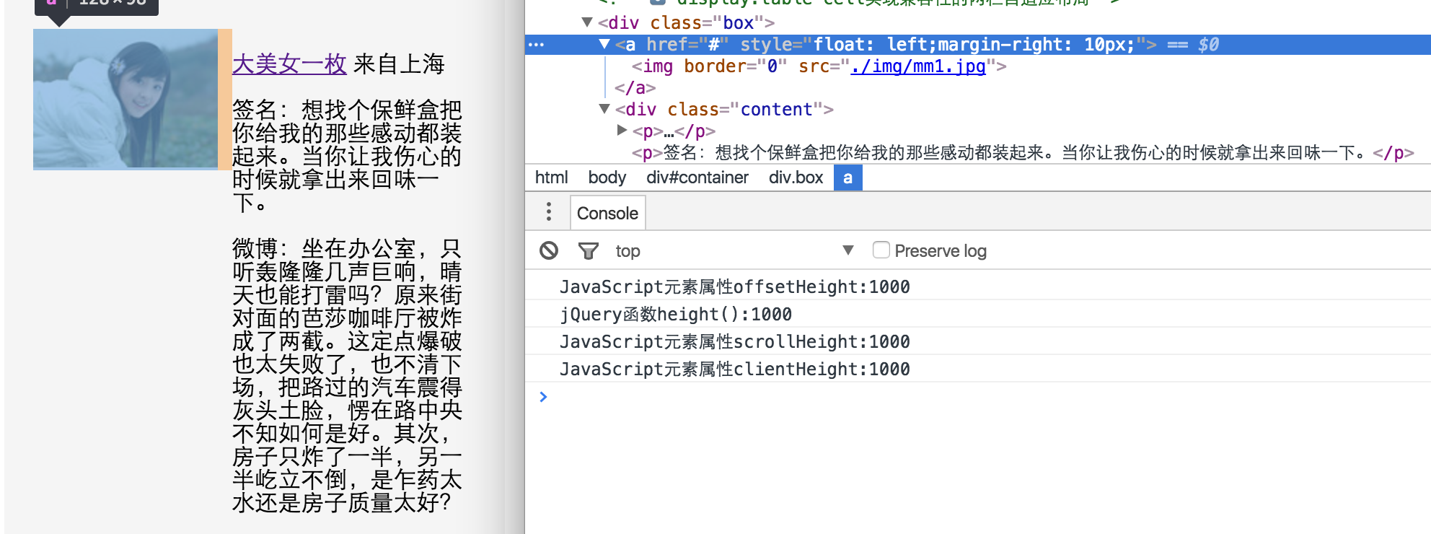Open the ./img/mm1.jpg source link
Image resolution: width=1431 pixels, height=534 pixels.
918,66
